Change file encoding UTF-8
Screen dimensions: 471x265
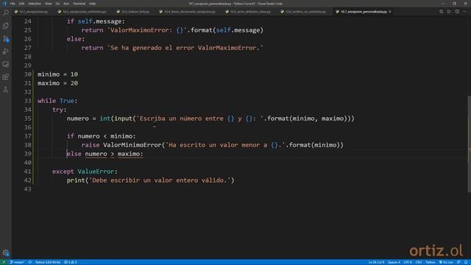408,262
